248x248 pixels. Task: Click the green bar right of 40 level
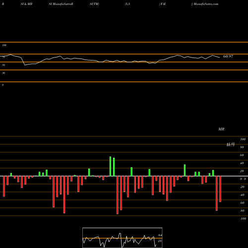click(185, 170)
